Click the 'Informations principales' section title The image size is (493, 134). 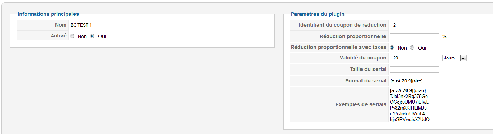(x=48, y=14)
